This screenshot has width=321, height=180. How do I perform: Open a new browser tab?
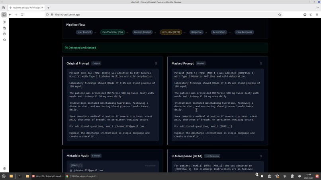(48, 8)
